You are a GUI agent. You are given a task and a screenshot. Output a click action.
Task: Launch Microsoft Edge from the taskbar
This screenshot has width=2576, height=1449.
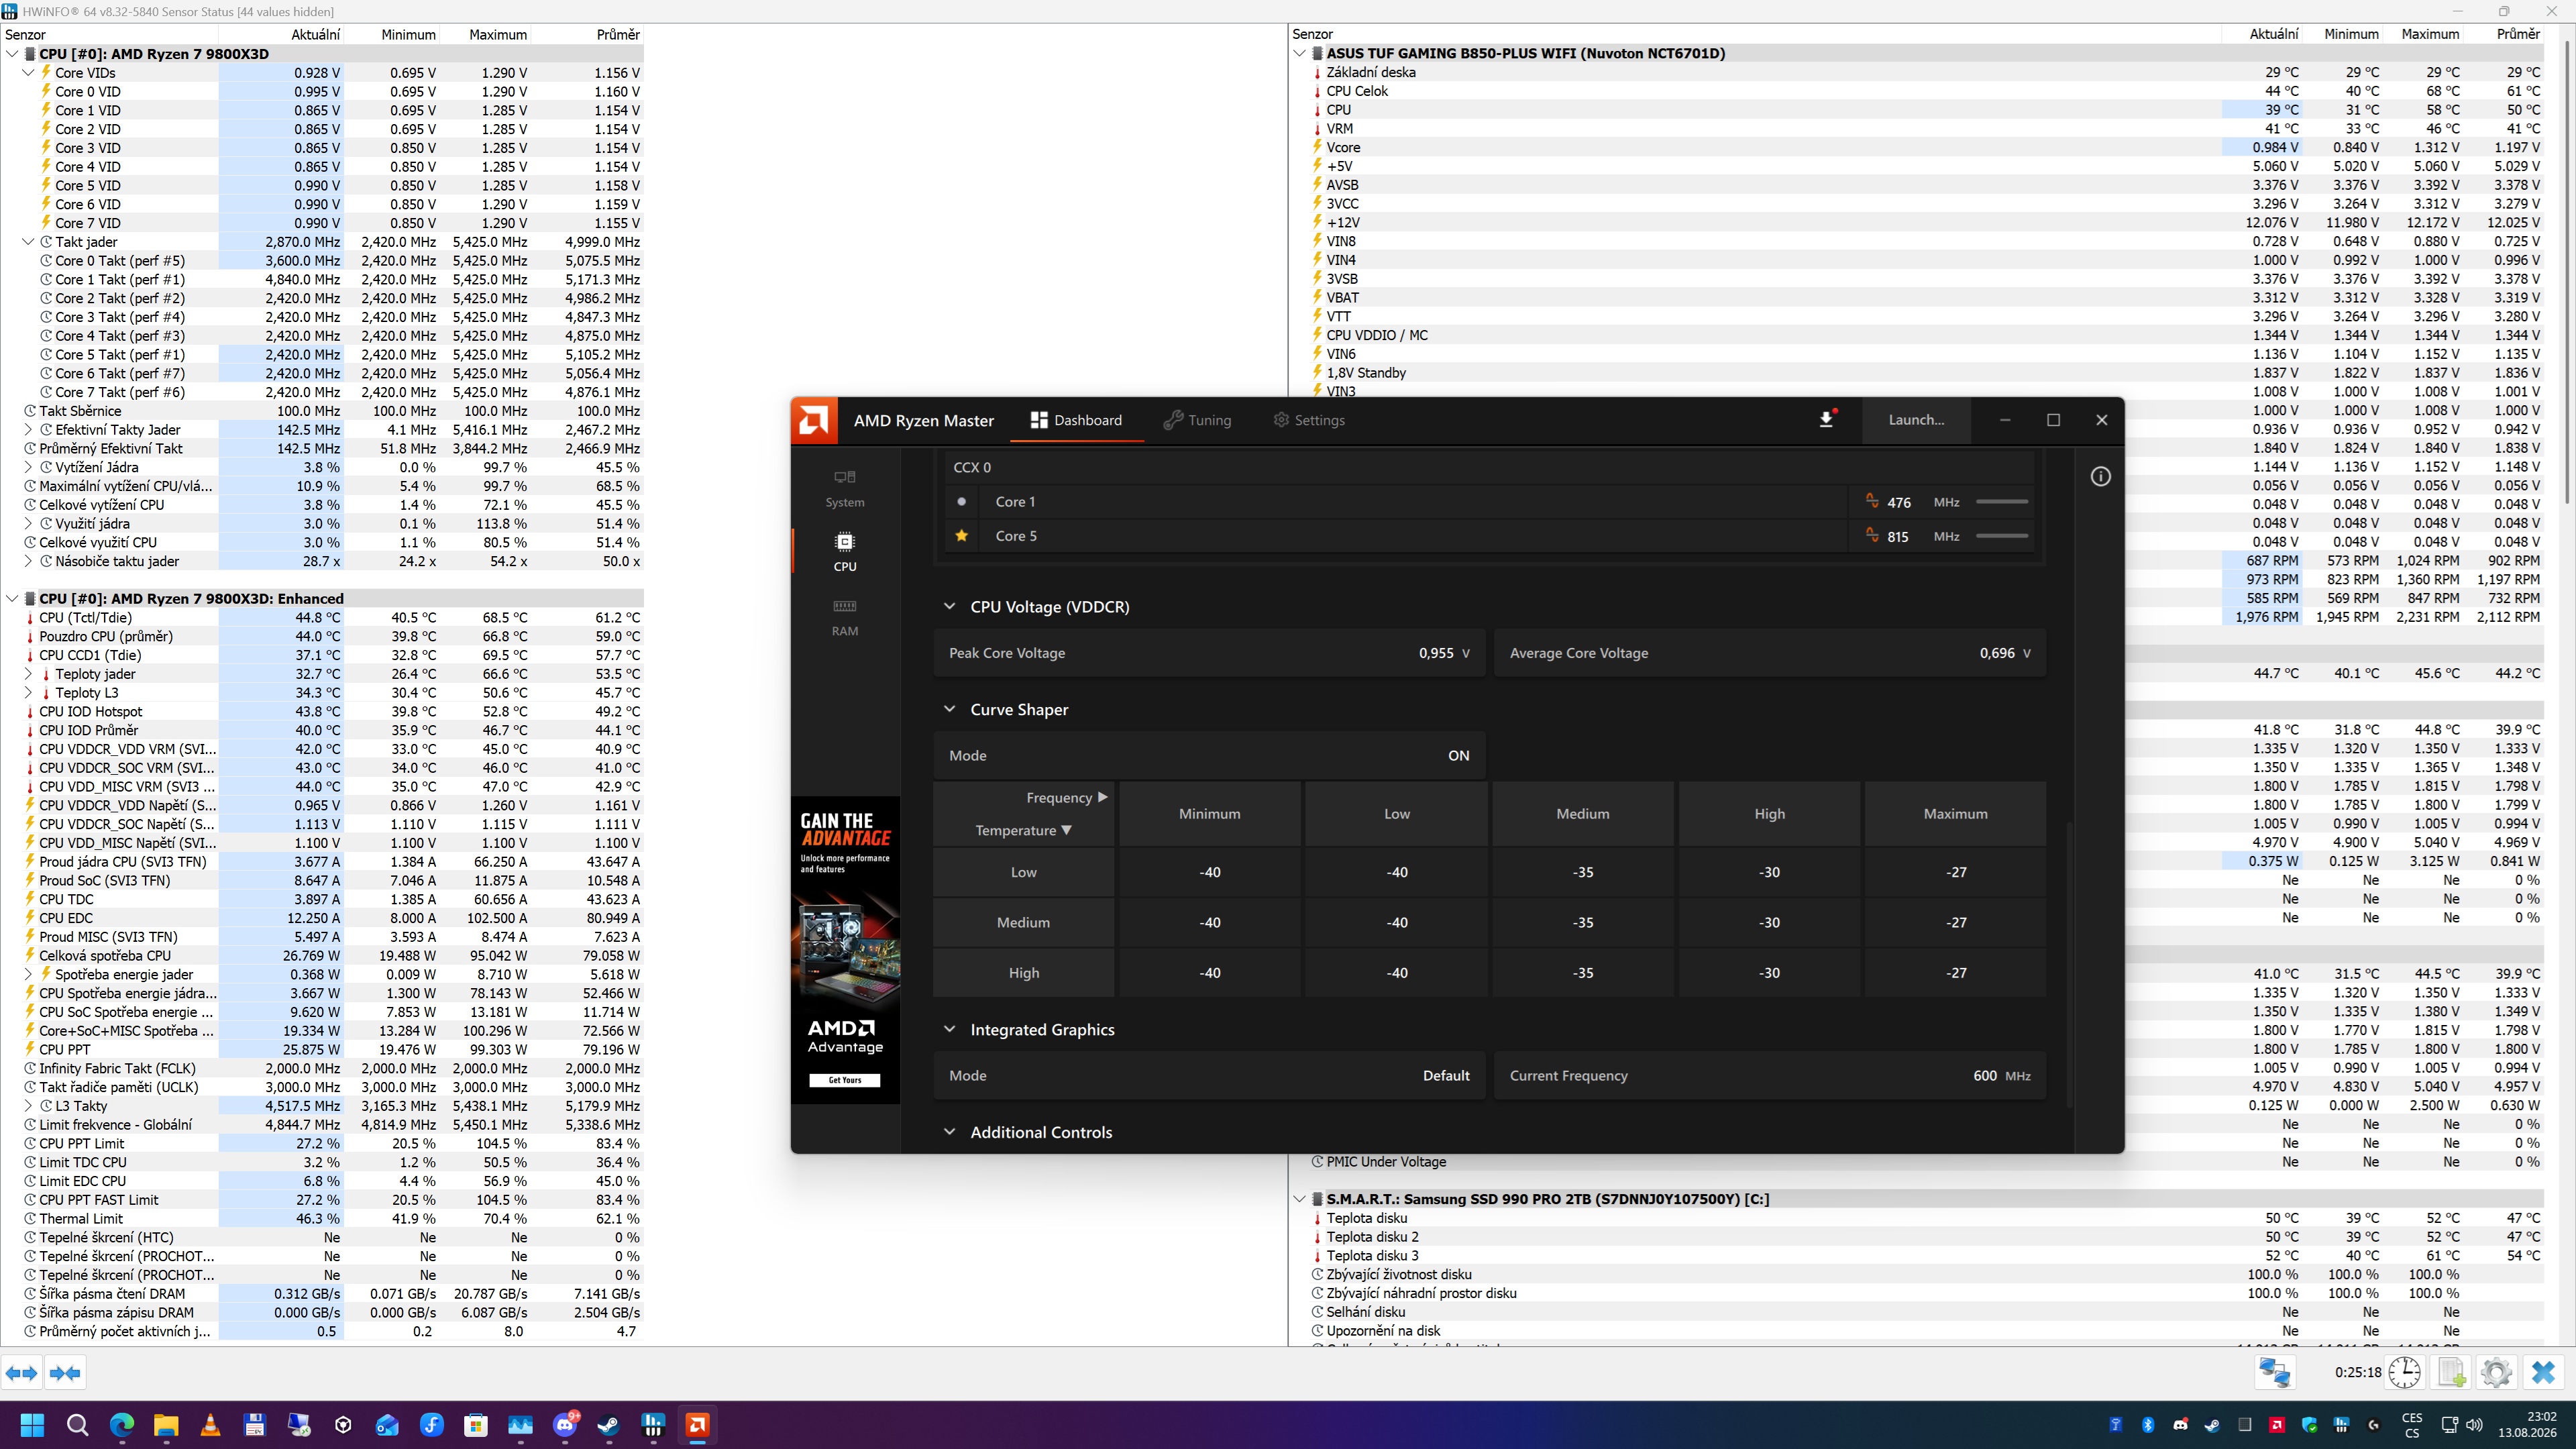pos(122,1425)
